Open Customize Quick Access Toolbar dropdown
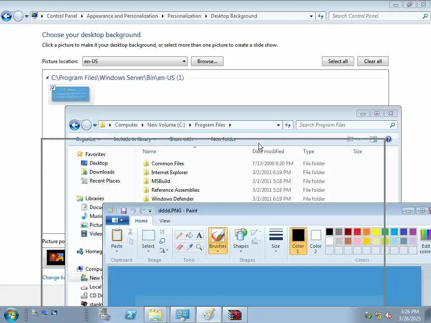 pos(150,211)
